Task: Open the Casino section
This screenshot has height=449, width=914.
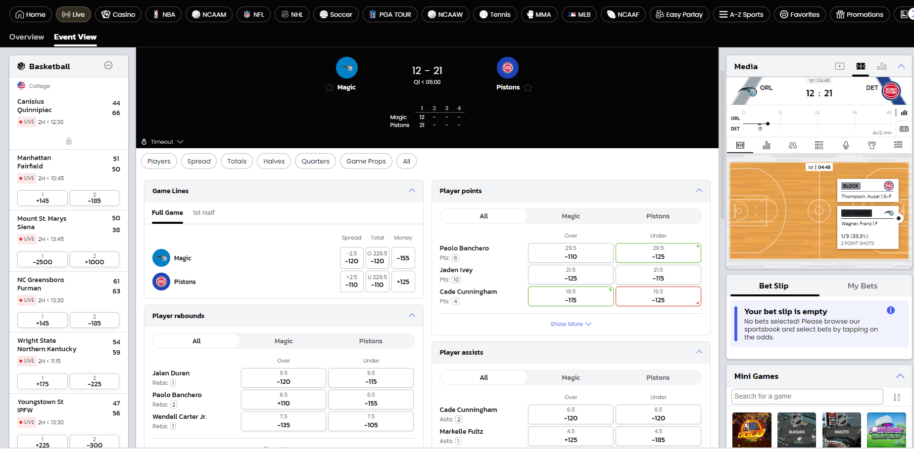Action: [x=118, y=14]
